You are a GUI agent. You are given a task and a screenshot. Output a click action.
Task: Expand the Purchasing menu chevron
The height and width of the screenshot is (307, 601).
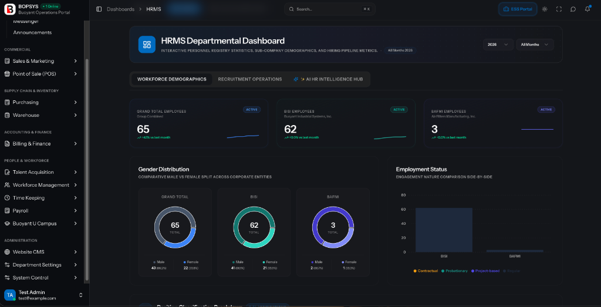tap(76, 102)
